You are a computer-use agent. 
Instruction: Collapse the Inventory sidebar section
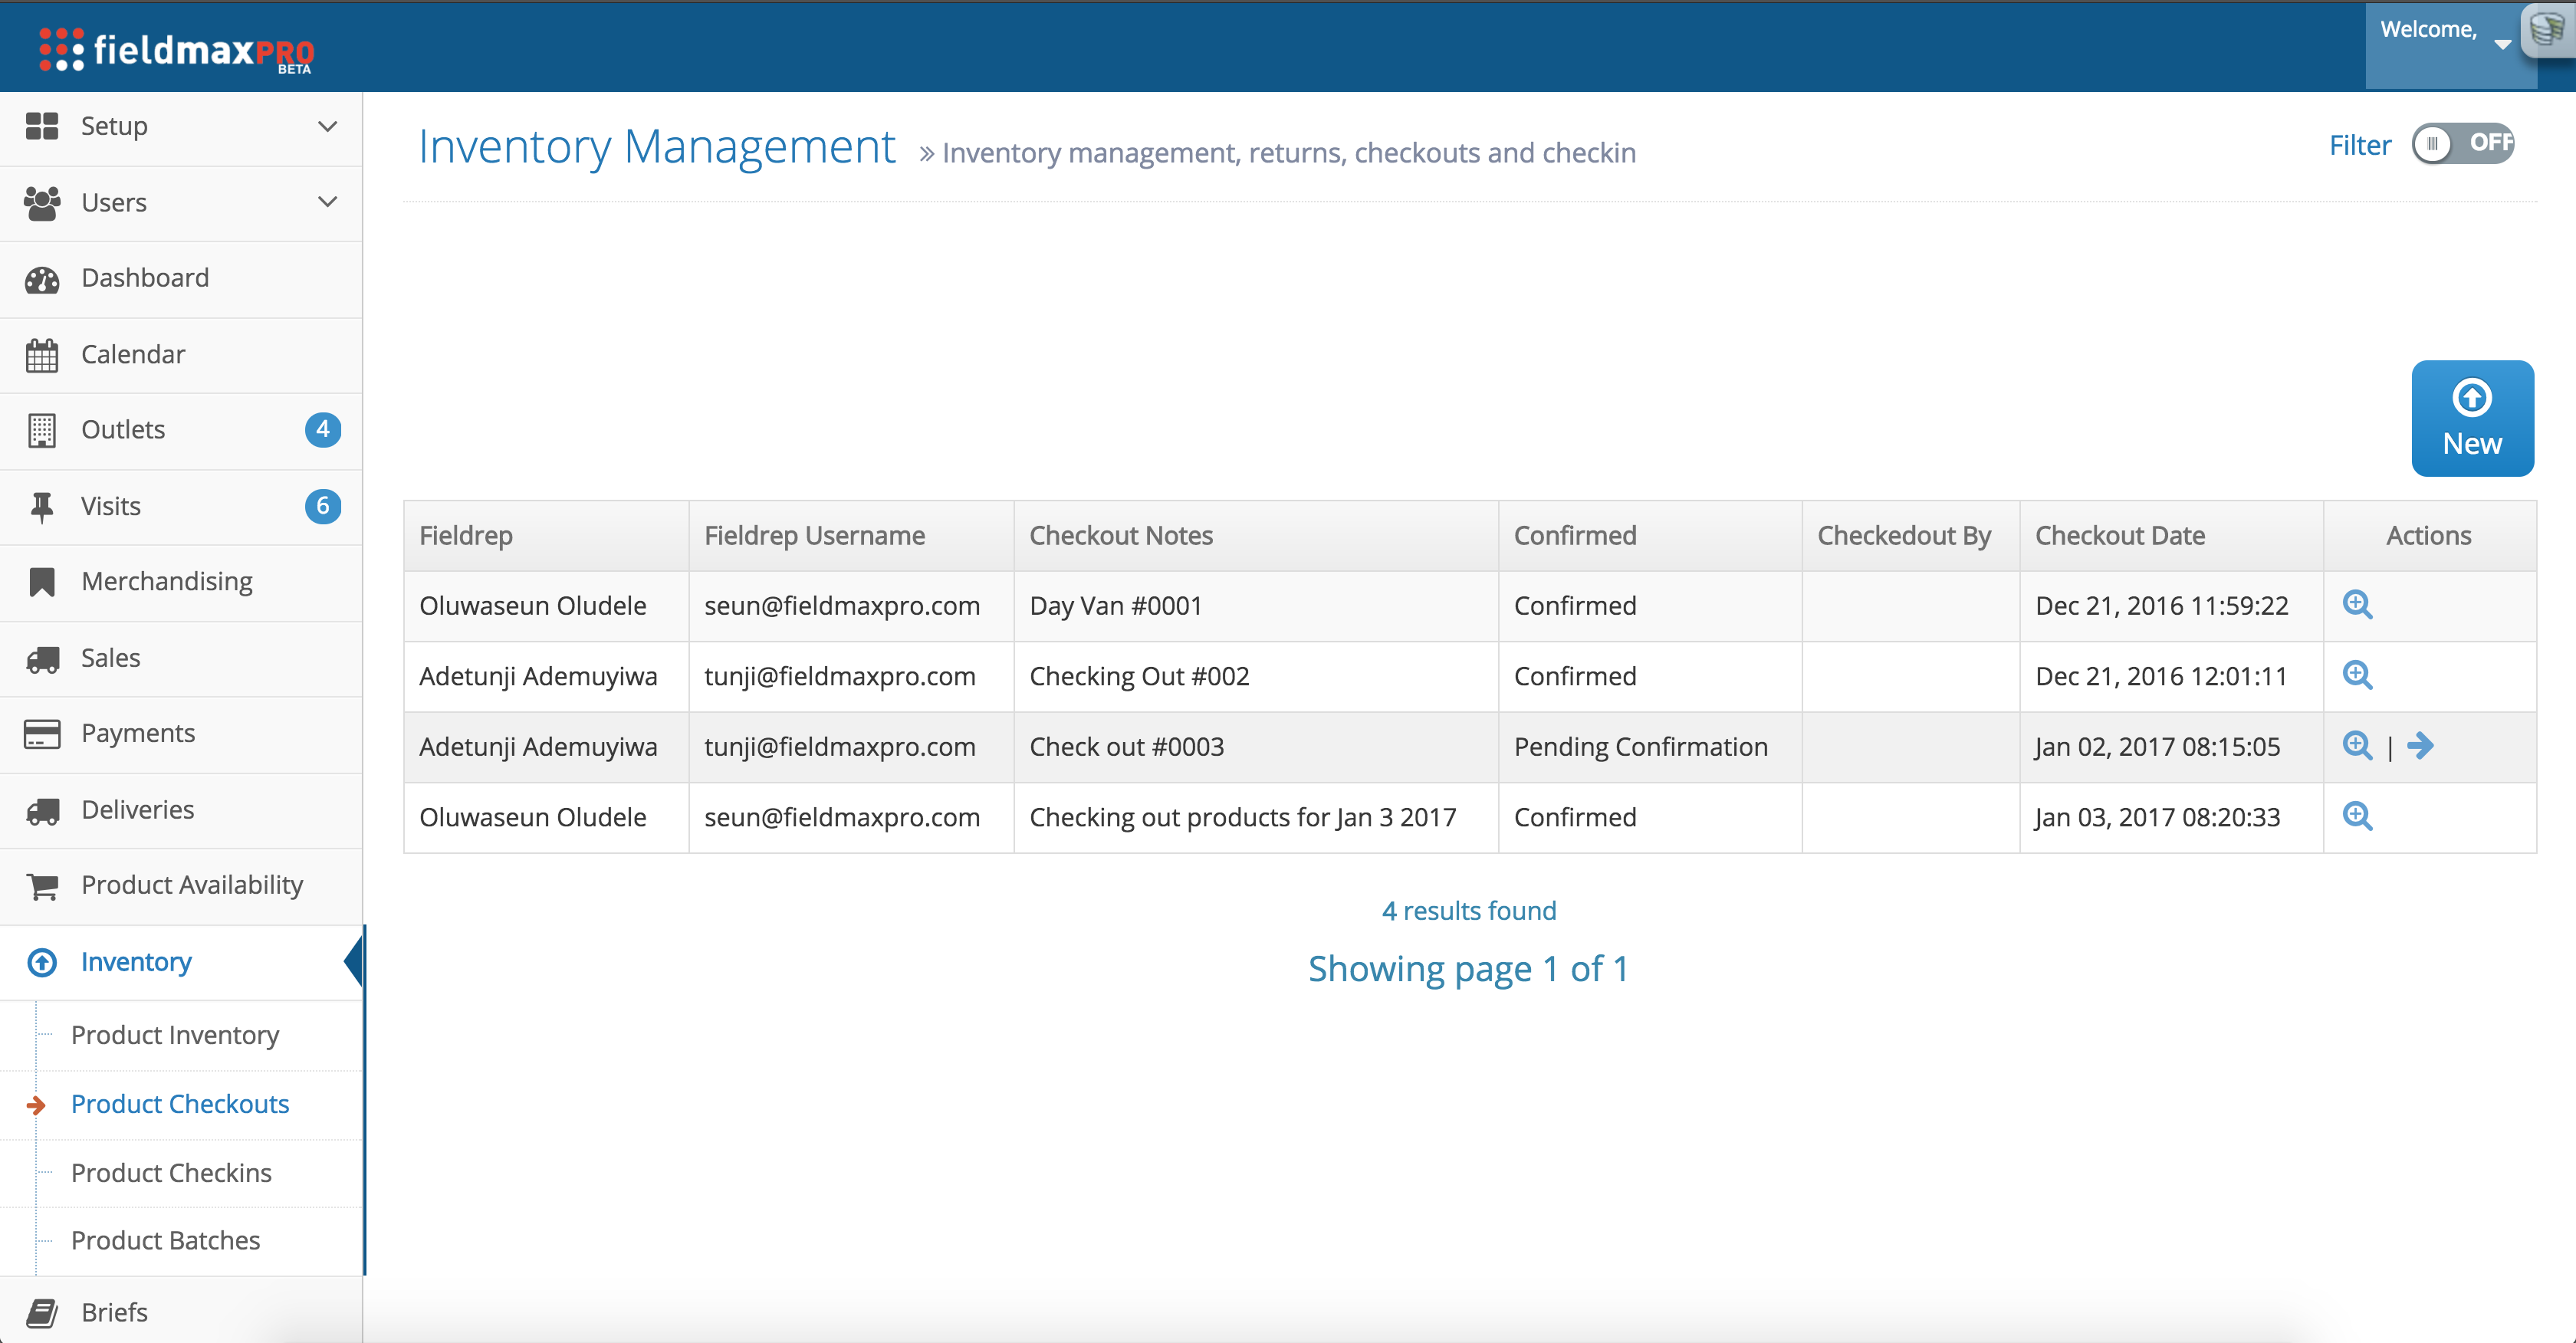(x=136, y=962)
